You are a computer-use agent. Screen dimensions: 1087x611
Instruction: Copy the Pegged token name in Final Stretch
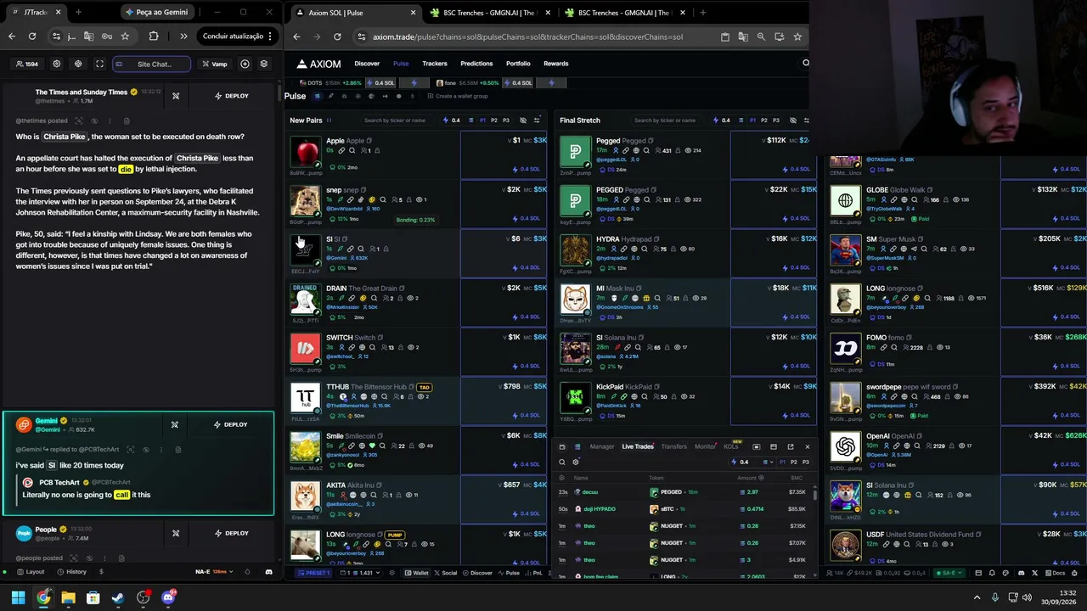(x=651, y=141)
